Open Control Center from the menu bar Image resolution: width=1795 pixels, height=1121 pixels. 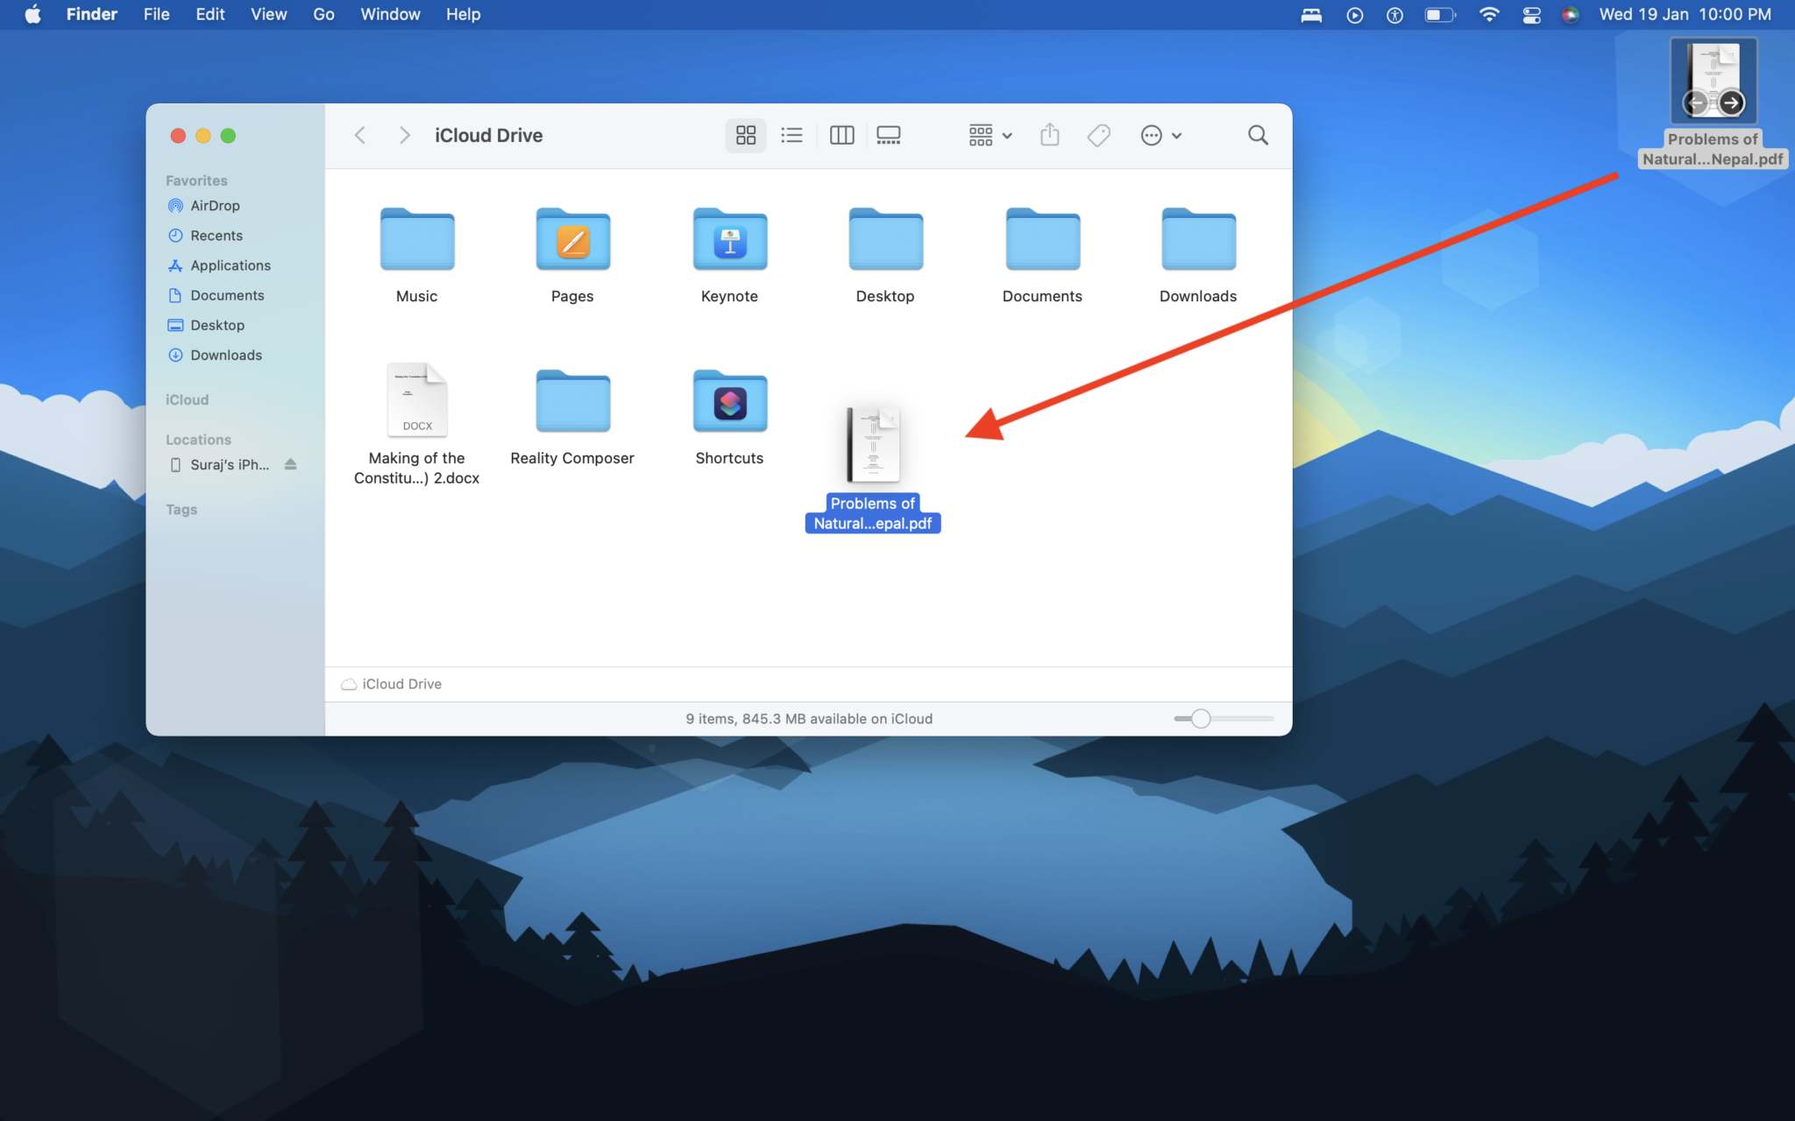tap(1532, 14)
